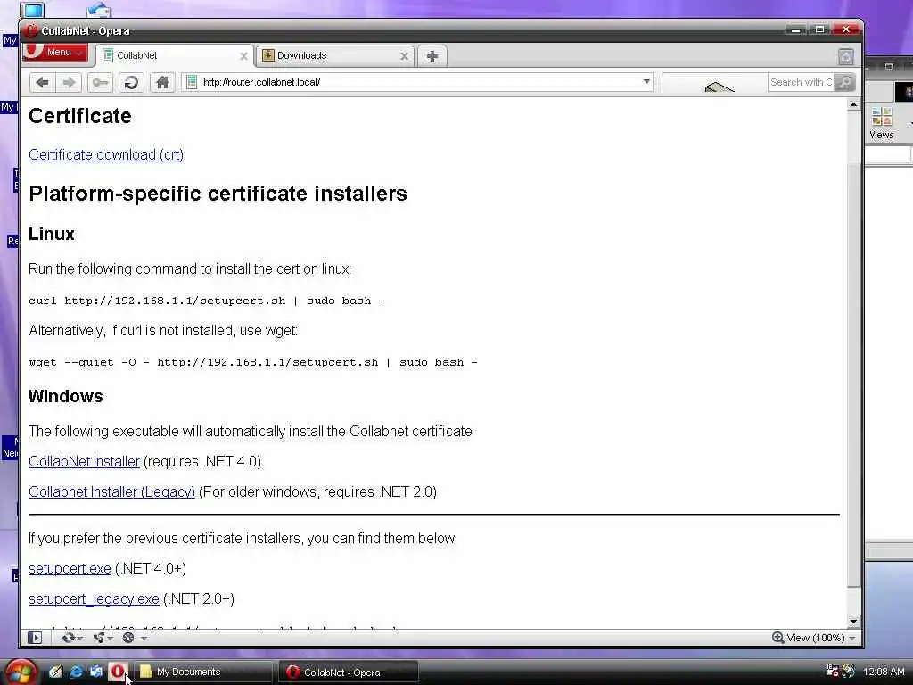Click the Show Desktop quick launch icon

[96, 672]
